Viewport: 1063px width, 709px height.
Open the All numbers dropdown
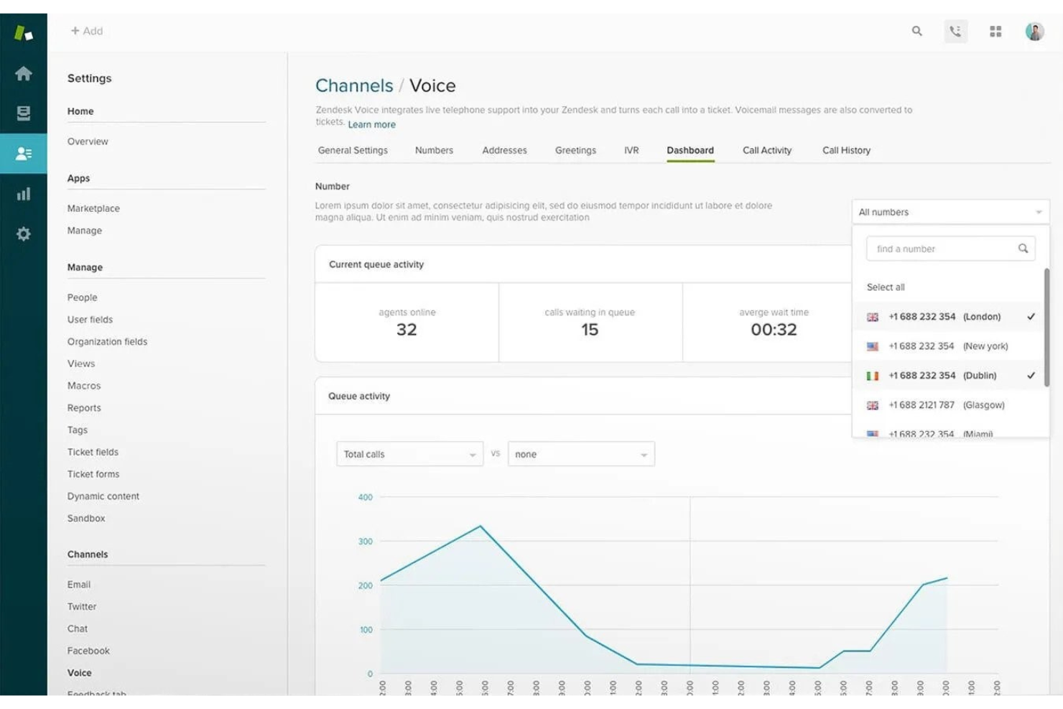pyautogui.click(x=950, y=211)
